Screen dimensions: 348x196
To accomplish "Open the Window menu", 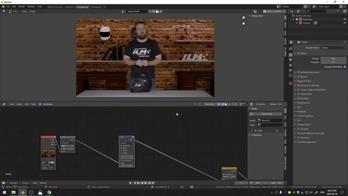I will [31, 7].
